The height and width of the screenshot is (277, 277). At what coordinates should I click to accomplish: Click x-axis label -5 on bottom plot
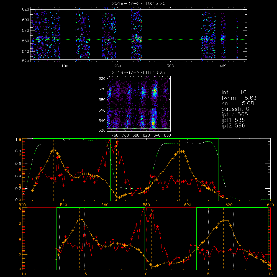point(84,274)
